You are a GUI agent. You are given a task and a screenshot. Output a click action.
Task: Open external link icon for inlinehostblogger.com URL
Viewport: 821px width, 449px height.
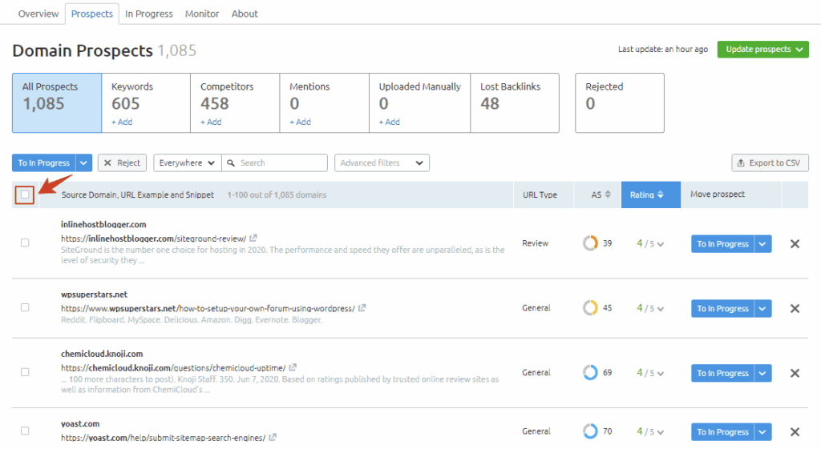pyautogui.click(x=253, y=239)
